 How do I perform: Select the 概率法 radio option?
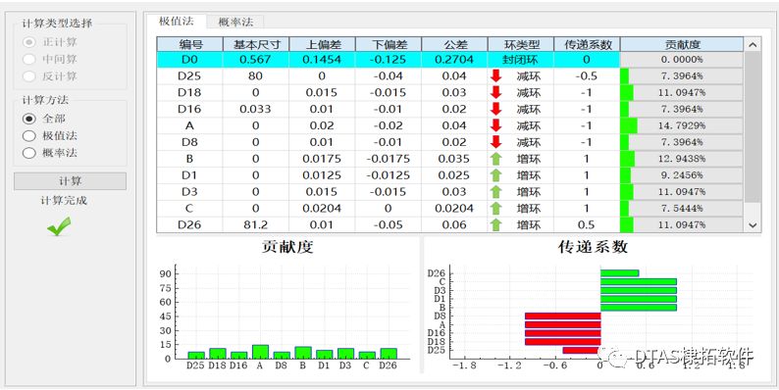29,152
